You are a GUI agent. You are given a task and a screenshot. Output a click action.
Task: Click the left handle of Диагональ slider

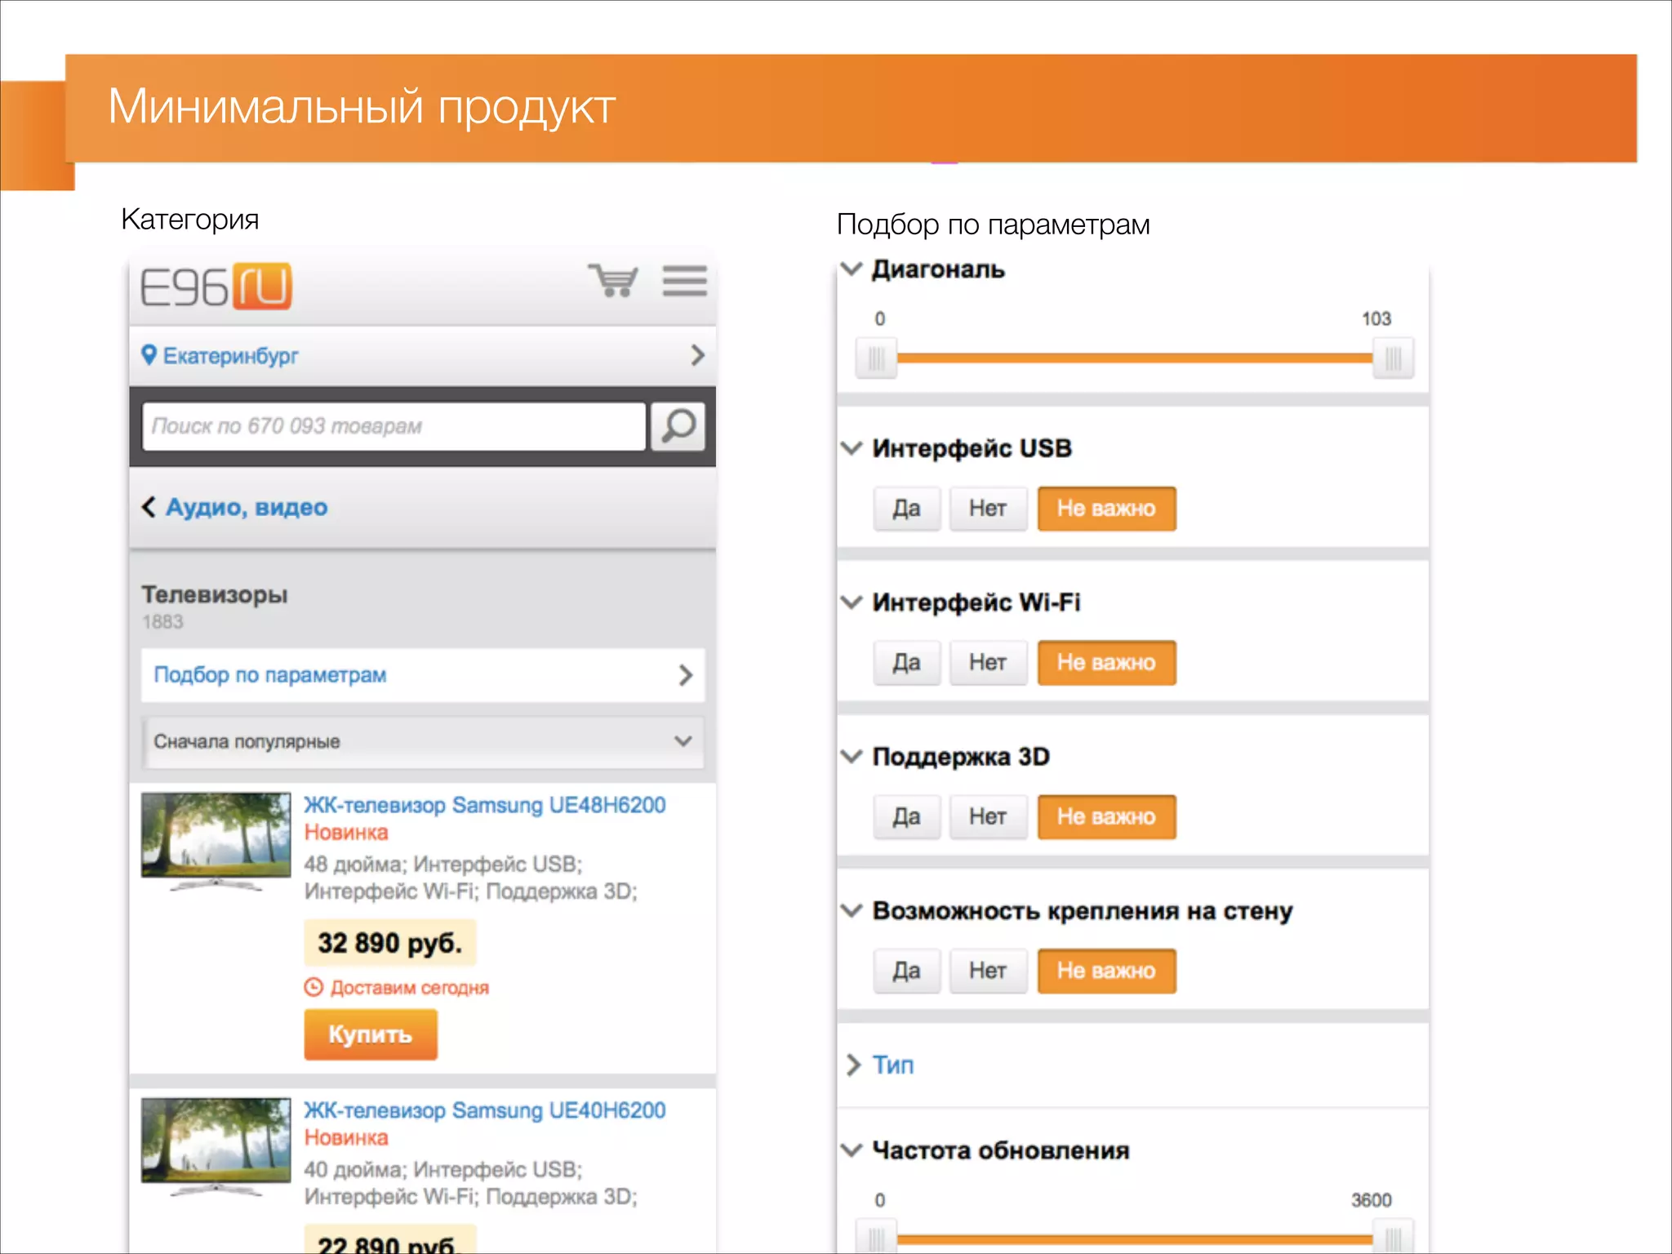tap(876, 358)
